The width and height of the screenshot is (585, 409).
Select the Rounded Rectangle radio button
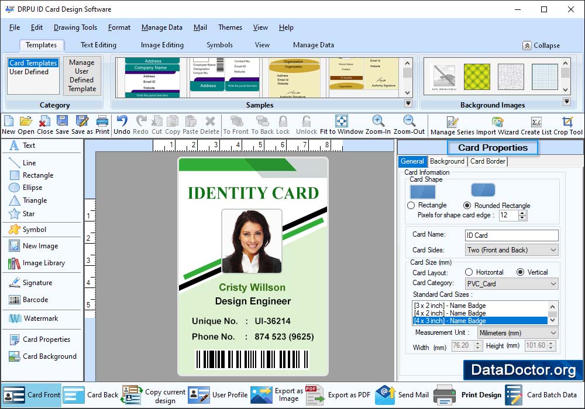pos(467,205)
